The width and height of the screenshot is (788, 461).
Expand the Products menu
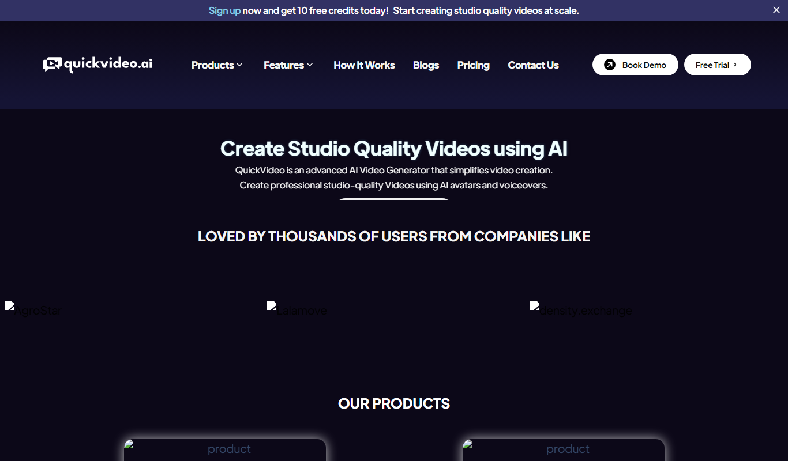(x=217, y=65)
